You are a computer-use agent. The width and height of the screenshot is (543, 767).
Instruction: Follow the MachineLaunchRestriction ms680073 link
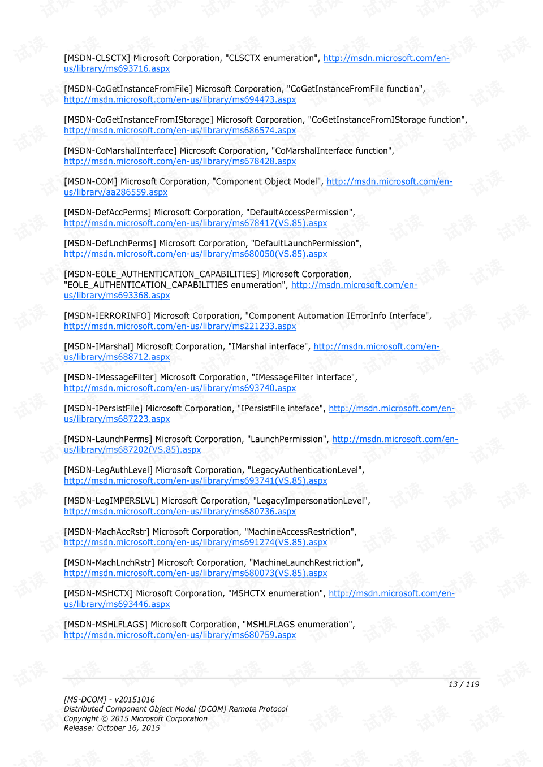click(196, 573)
